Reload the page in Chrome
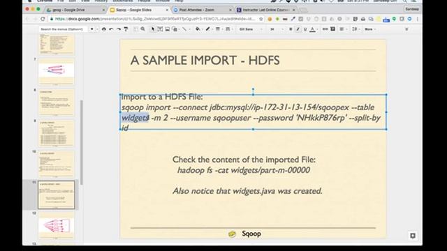The height and width of the screenshot is (251, 447). coord(43,19)
